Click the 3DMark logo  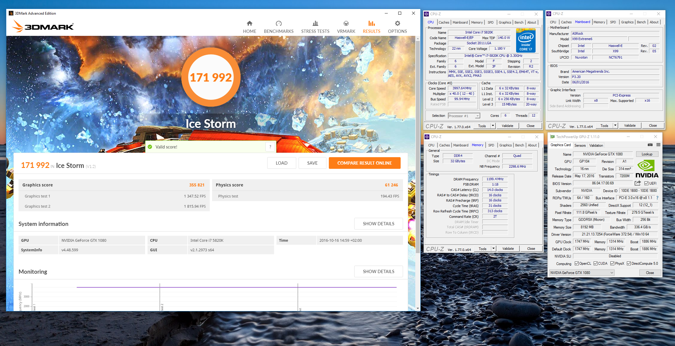coord(43,26)
